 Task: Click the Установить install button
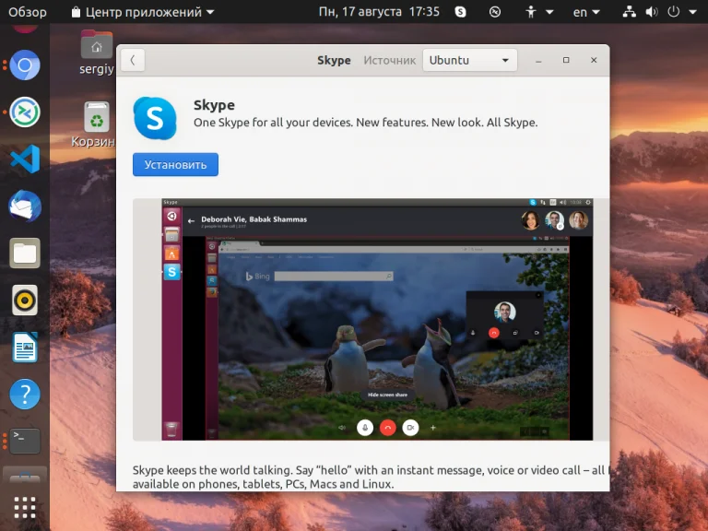175,164
